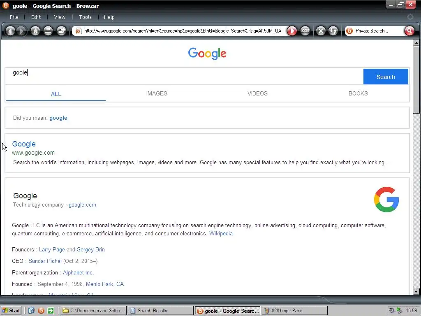The width and height of the screenshot is (421, 316).
Task: Switch to the Search Results taskbar window
Action: [160, 311]
